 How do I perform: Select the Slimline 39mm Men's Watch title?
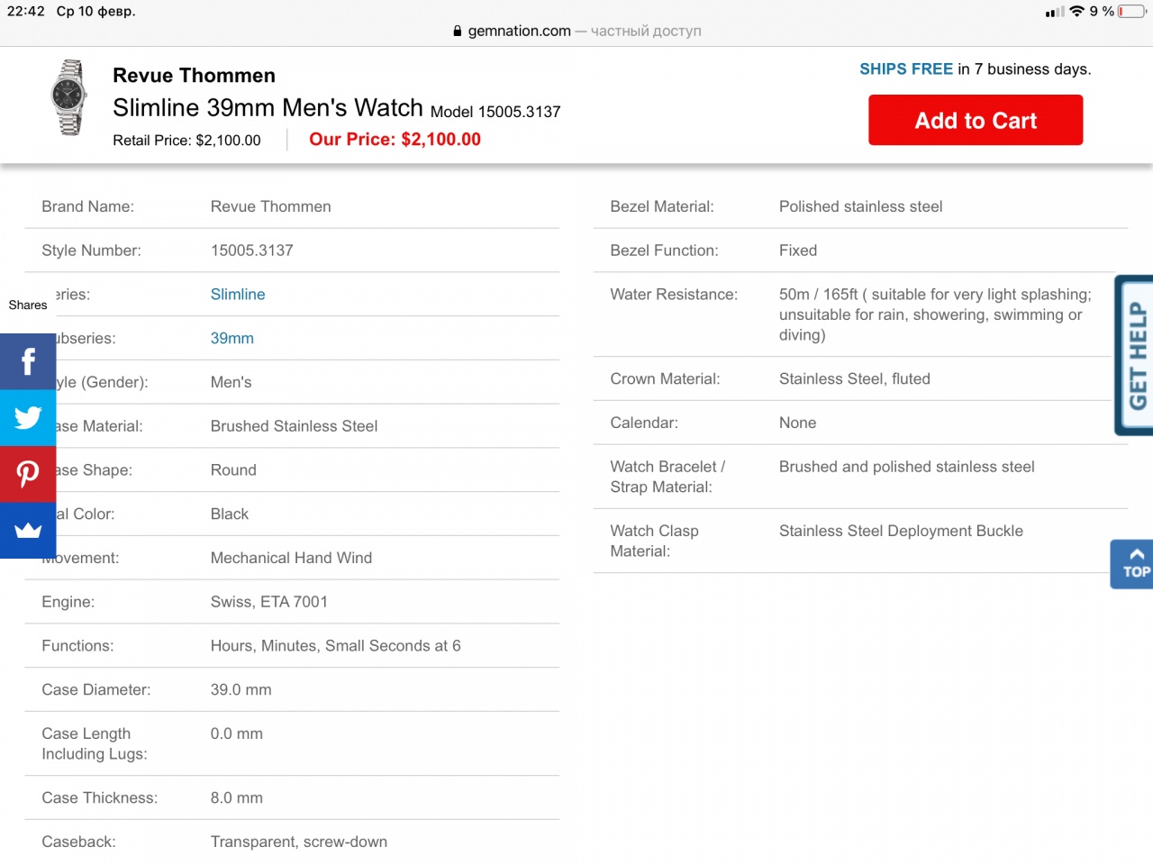point(268,108)
